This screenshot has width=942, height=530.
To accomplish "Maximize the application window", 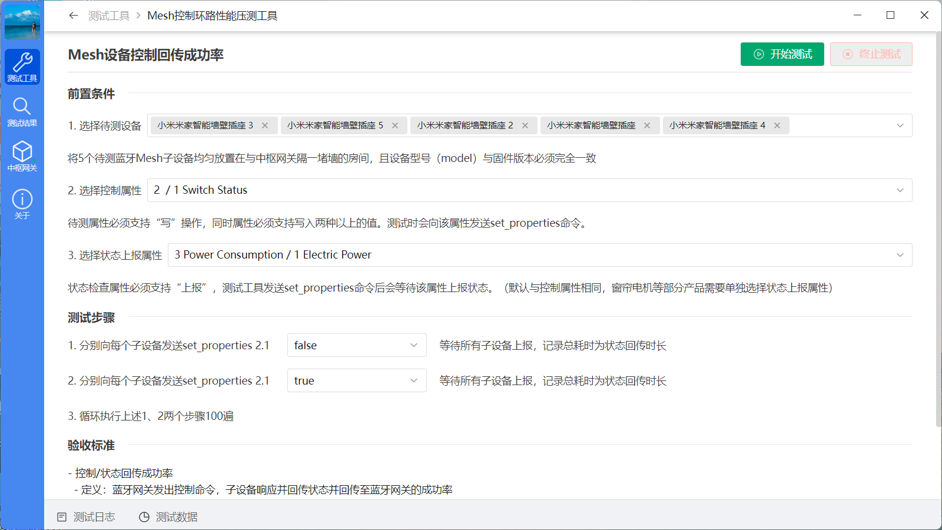I will click(x=891, y=15).
